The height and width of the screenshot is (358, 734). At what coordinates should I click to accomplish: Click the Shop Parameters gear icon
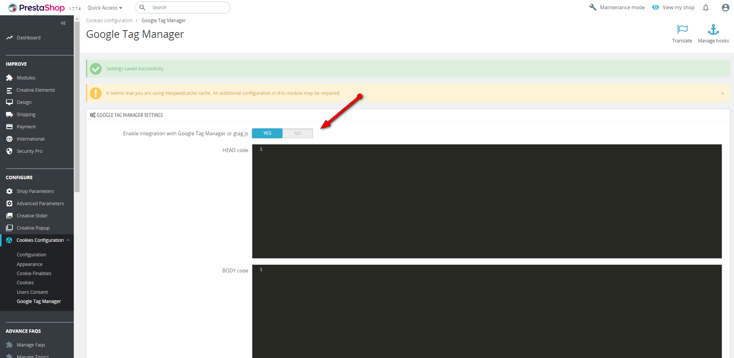coord(10,191)
